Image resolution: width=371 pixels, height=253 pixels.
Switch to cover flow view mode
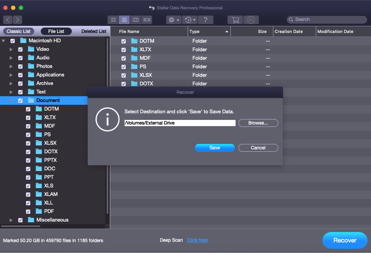pos(147,20)
